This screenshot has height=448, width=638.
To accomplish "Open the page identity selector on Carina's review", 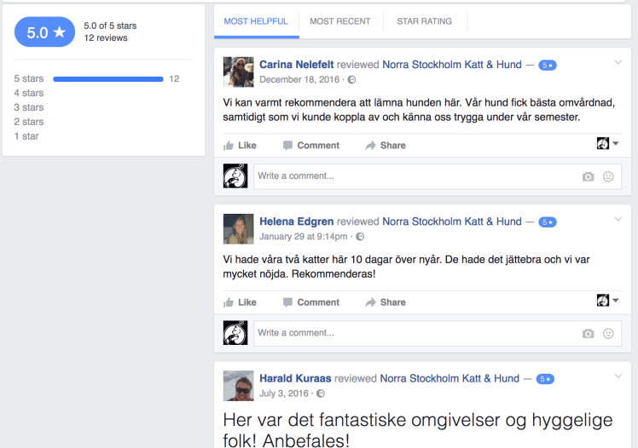I will click(x=608, y=144).
